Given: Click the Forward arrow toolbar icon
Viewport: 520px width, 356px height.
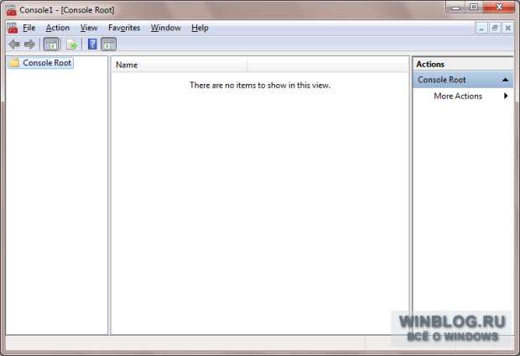Looking at the screenshot, I should (29, 44).
